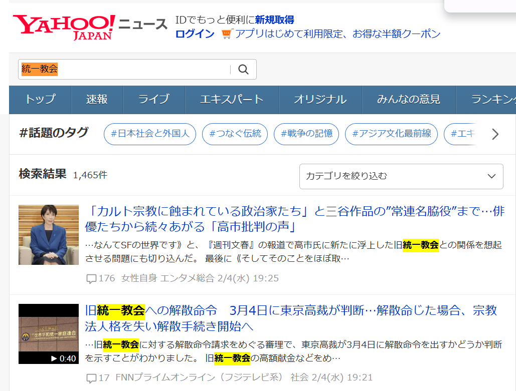Go to the ライブ tab
The image size is (516, 391).
tap(153, 100)
